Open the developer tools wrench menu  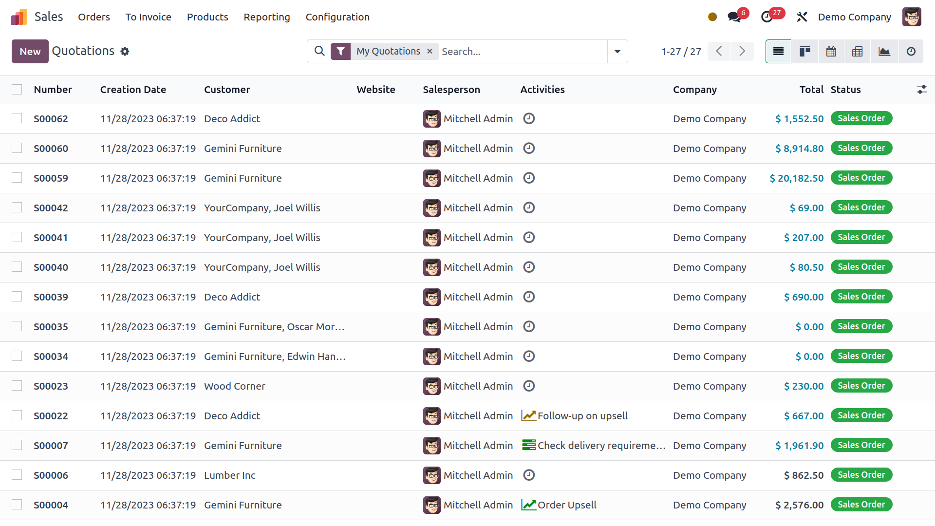(x=802, y=17)
